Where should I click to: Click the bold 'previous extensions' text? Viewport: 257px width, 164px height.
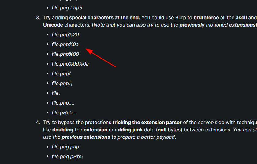pyautogui.click(x=86, y=137)
